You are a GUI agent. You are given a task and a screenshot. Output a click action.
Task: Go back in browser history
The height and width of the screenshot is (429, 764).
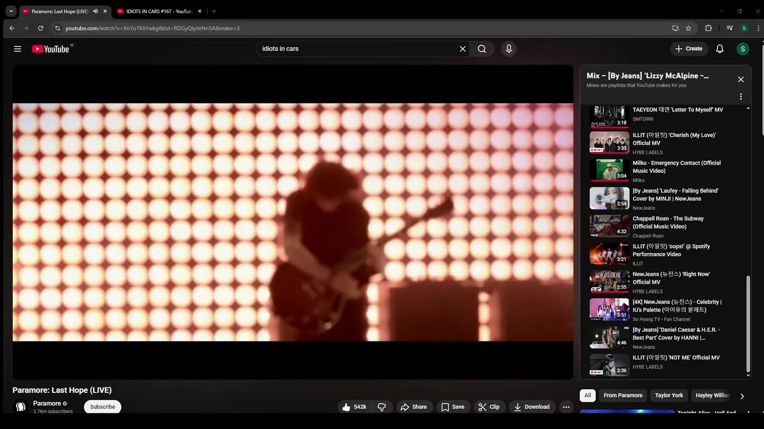(x=12, y=28)
